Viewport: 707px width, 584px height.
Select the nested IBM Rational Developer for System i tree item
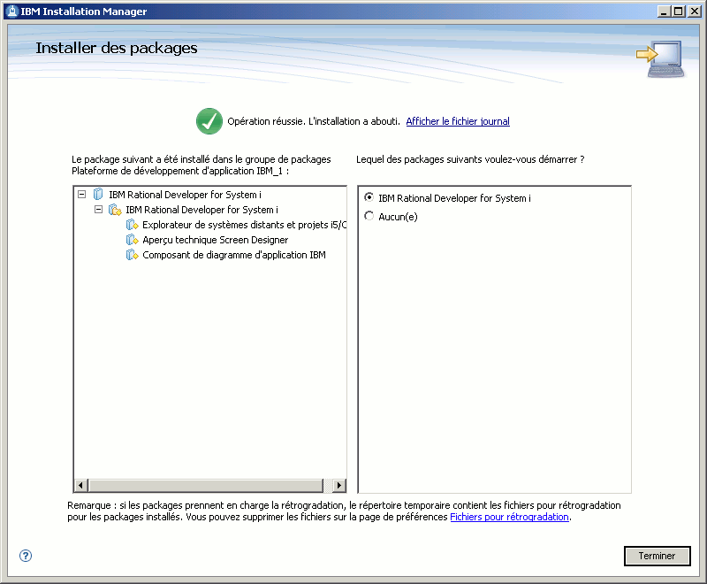201,210
